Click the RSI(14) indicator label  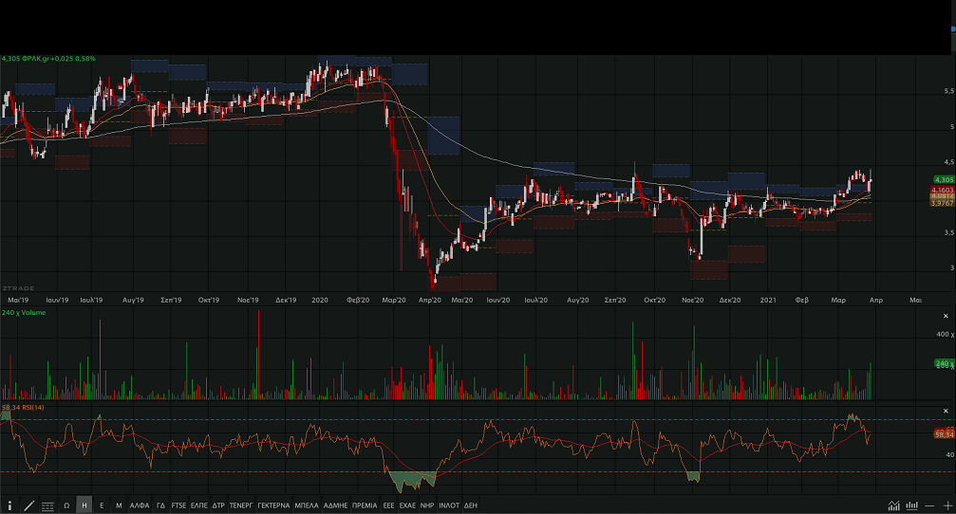(24, 407)
